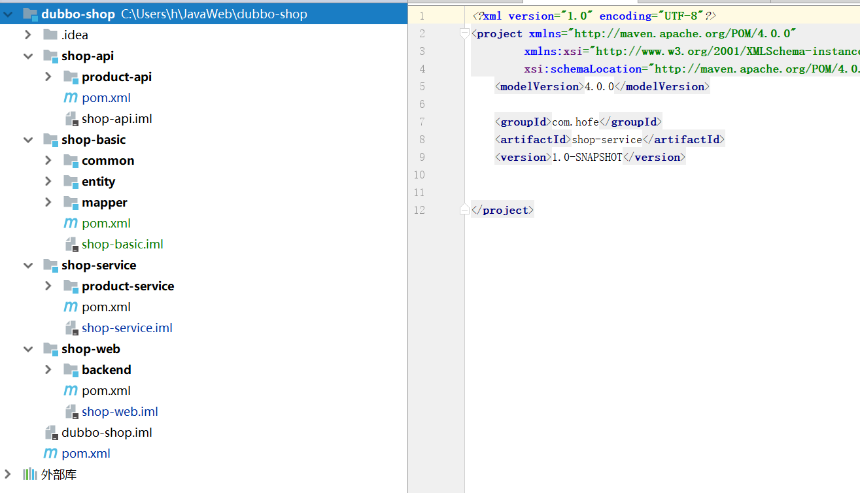This screenshot has width=860, height=493.
Task: Click the dubbo-shop root folder icon
Action: point(30,14)
